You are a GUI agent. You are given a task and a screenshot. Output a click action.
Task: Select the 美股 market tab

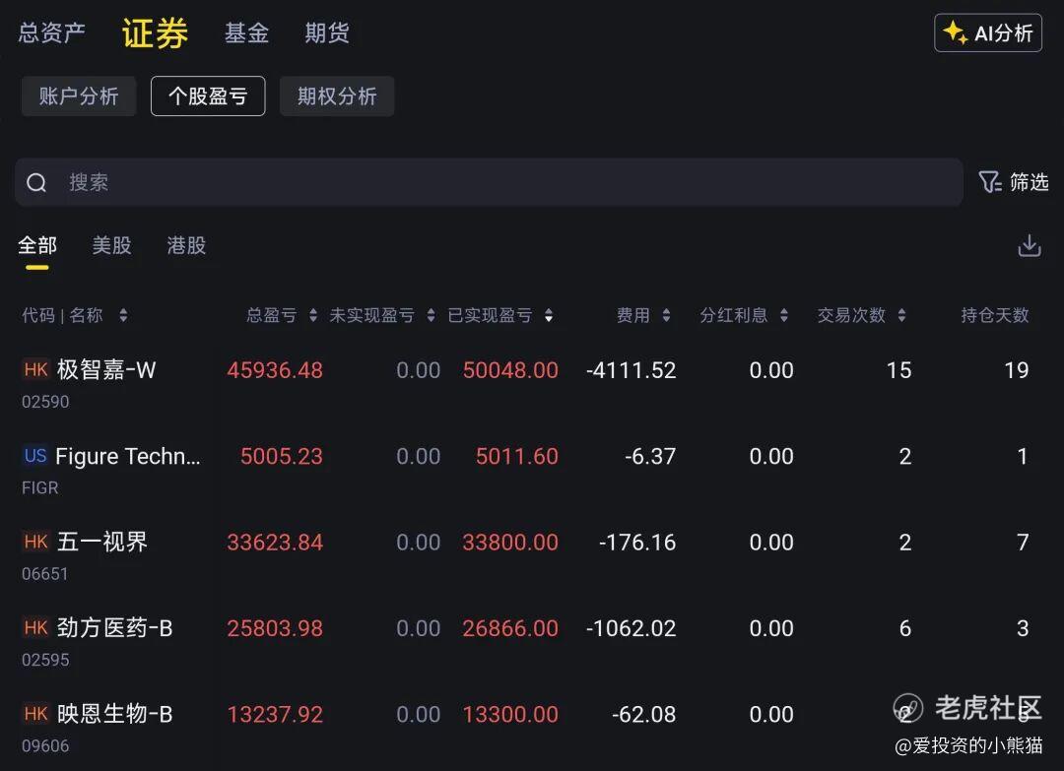coord(111,246)
